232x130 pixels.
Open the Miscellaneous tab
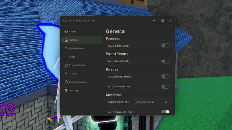[x=77, y=82]
